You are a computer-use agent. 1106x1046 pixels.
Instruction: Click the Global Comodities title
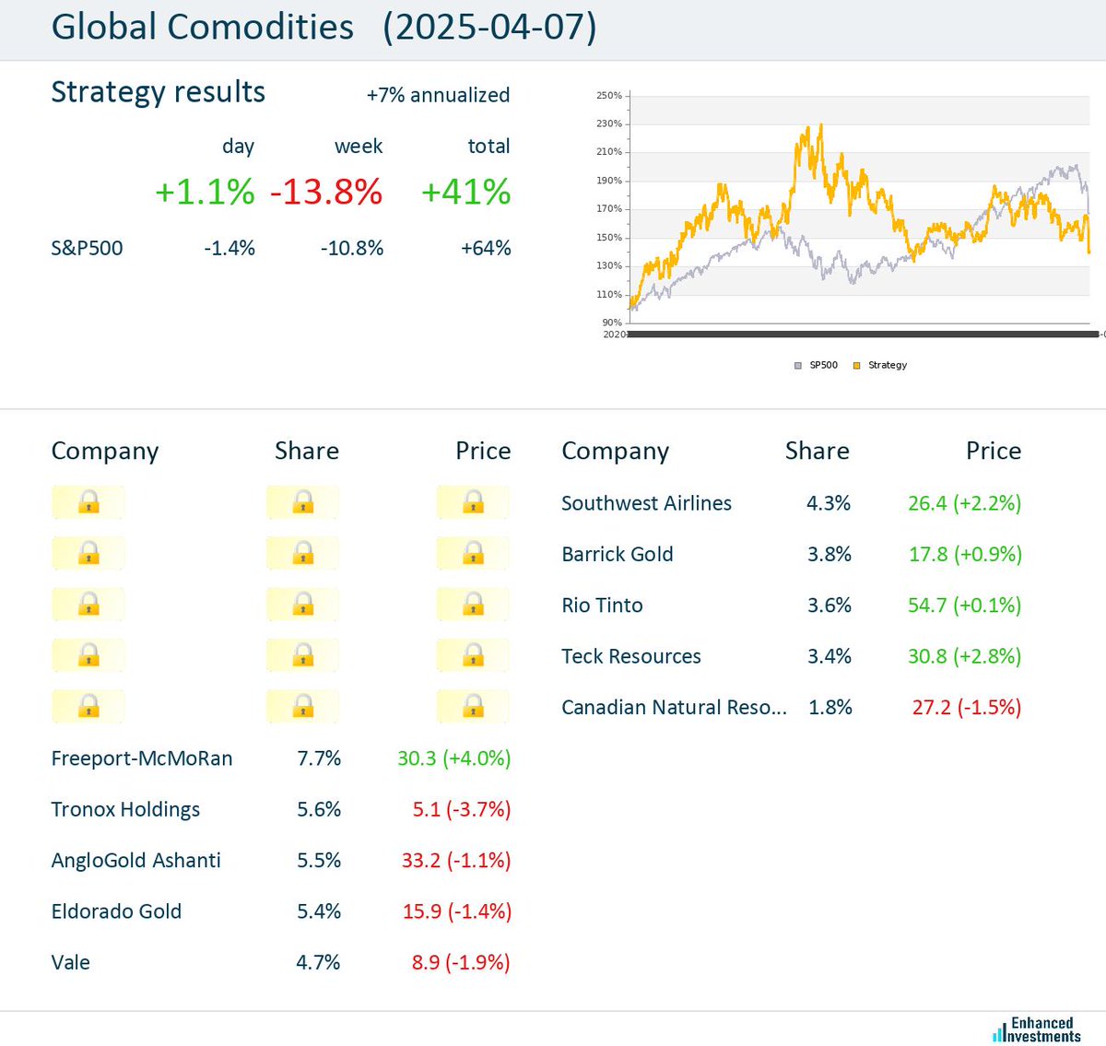pyautogui.click(x=202, y=27)
